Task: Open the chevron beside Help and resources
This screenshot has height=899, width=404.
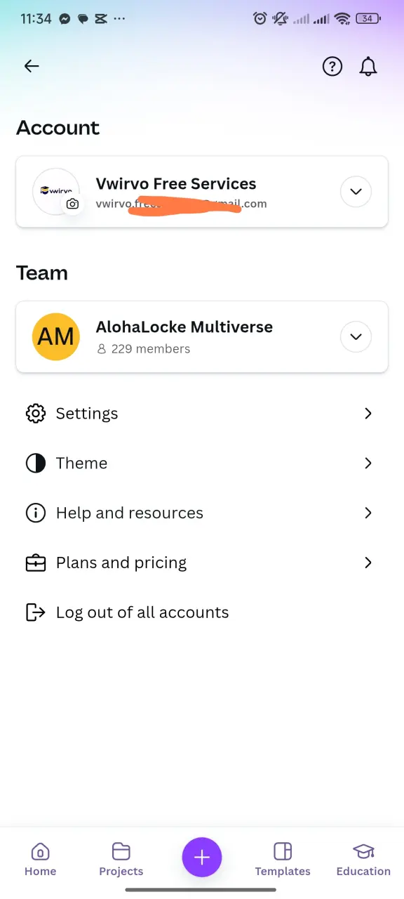Action: coord(368,513)
